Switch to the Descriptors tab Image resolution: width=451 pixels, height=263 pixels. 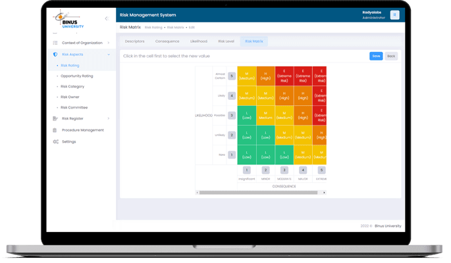coord(134,41)
